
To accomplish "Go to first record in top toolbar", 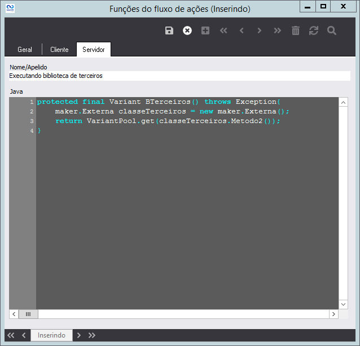I will 223,30.
